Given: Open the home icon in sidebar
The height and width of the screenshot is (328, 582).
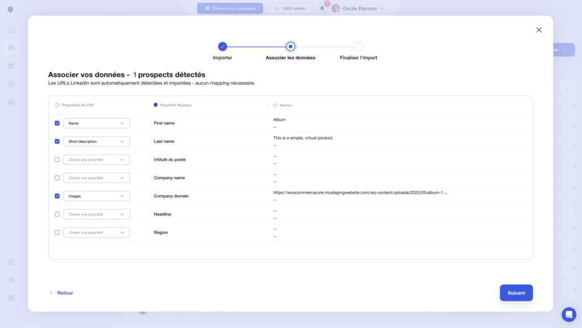Looking at the screenshot, I should (x=11, y=30).
